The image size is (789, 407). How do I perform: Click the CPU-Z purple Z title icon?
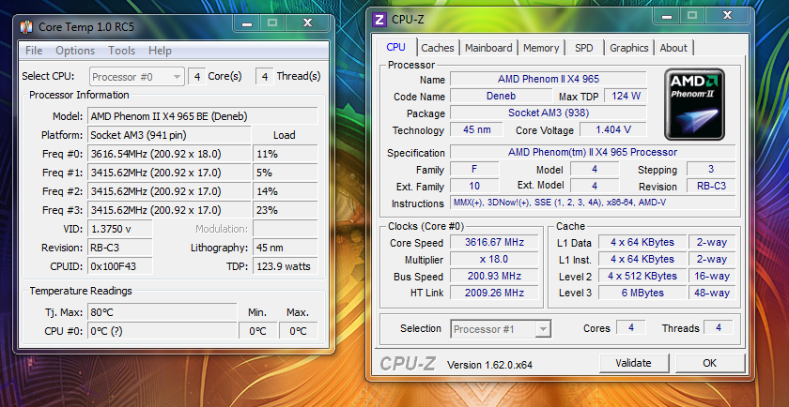click(x=379, y=20)
